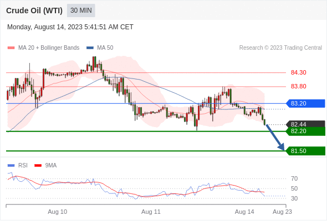Click the RSI 30 axis value
This screenshot has width=327, height=221.
(x=294, y=198)
